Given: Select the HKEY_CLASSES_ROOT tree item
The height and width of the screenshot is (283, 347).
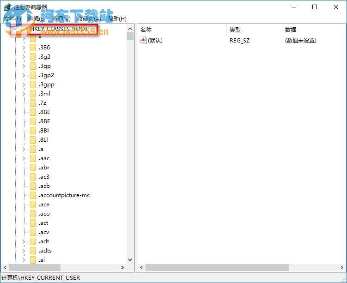Looking at the screenshot, I should point(59,29).
